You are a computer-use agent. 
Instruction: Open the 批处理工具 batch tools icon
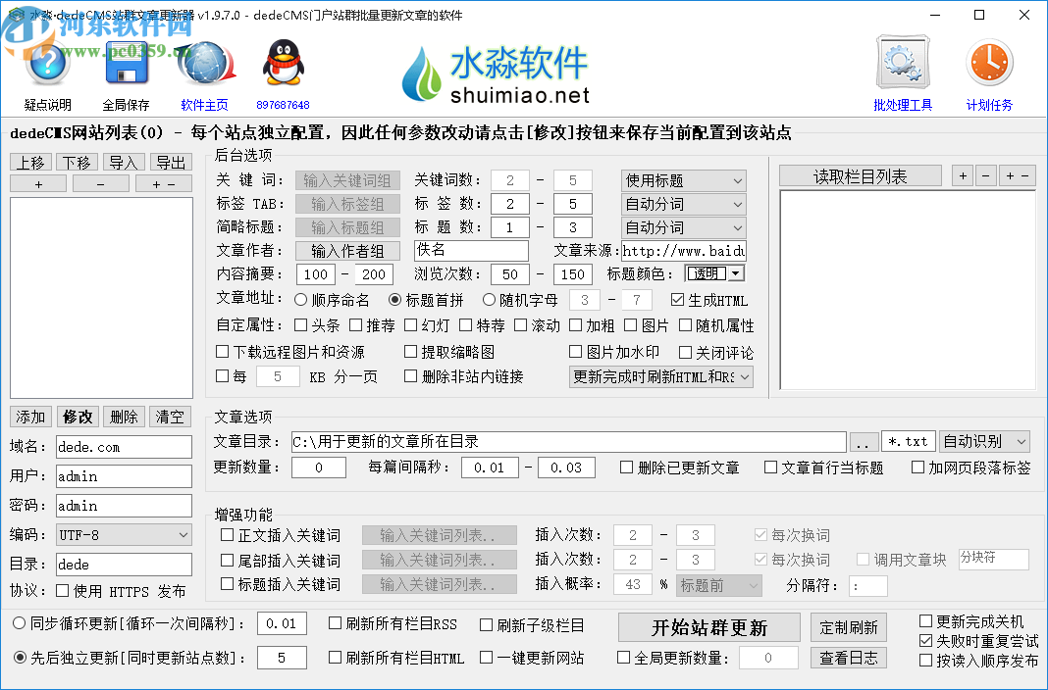(902, 61)
